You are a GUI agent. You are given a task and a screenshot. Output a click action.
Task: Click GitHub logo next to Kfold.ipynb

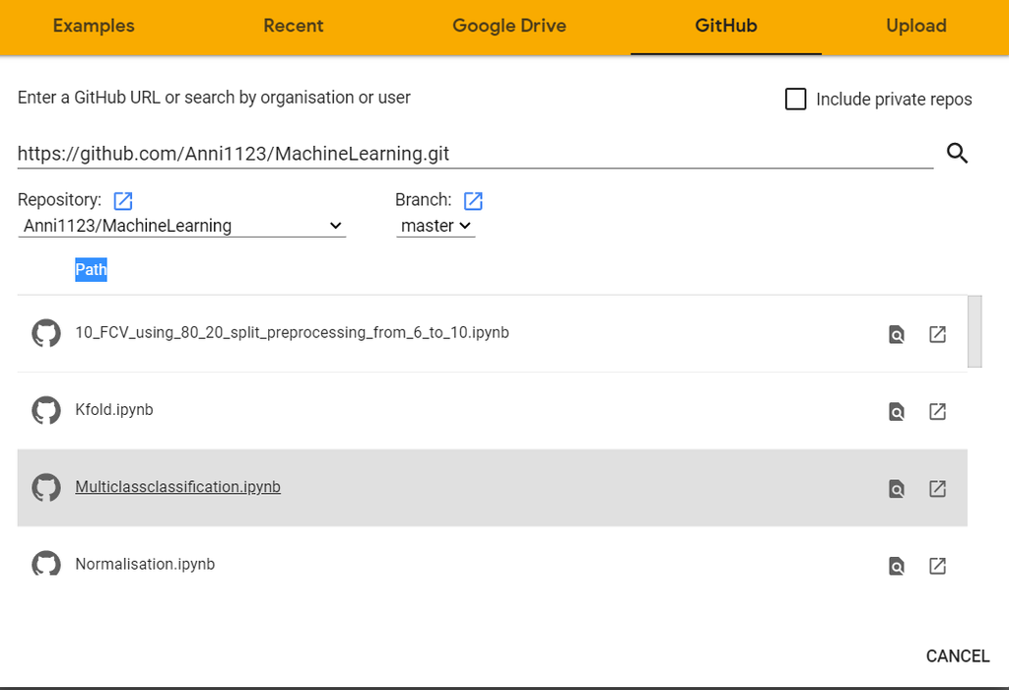46,411
